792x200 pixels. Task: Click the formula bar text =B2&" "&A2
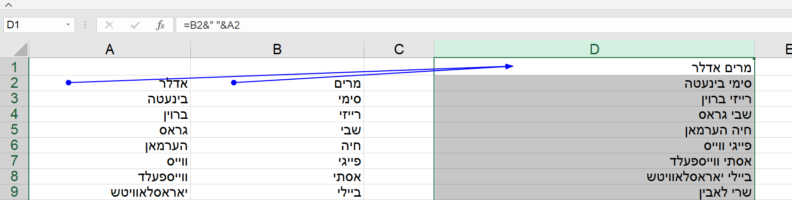tap(212, 25)
